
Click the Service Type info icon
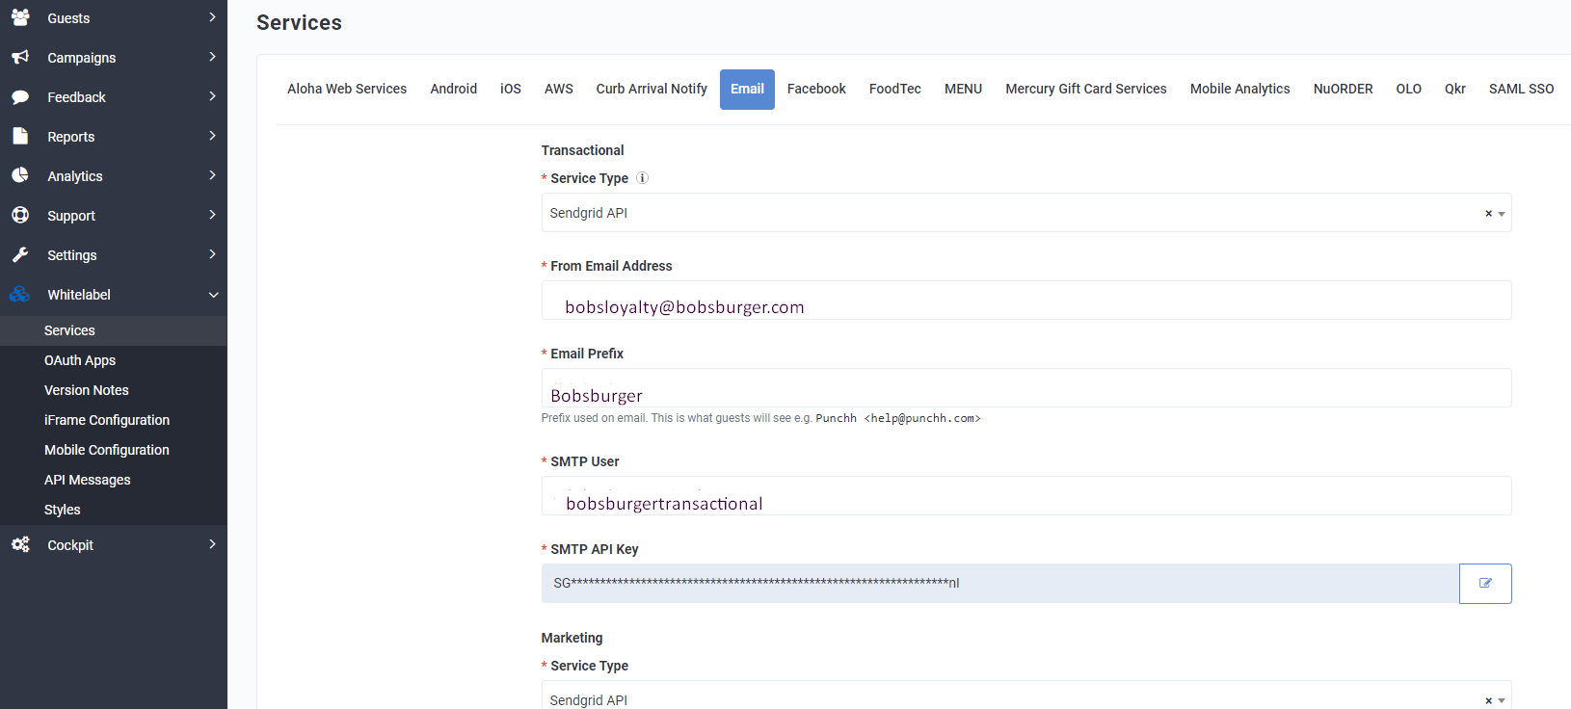(643, 178)
